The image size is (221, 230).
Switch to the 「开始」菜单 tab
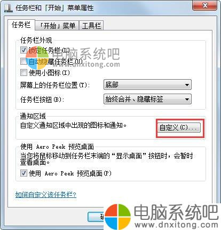[x=57, y=26]
